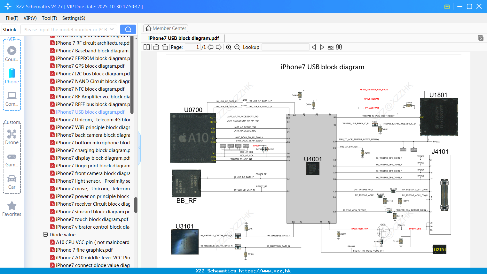Open iPhone7 front camera block diagram
Viewport: 487px width, 274px height.
pyautogui.click(x=90, y=173)
